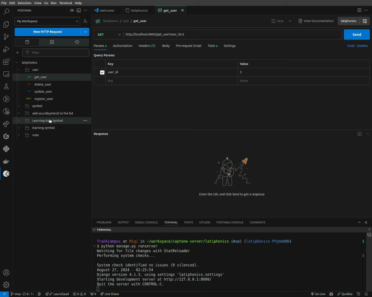The height and width of the screenshot is (297, 372).
Task: Open the GET method dropdown
Action: point(109,35)
